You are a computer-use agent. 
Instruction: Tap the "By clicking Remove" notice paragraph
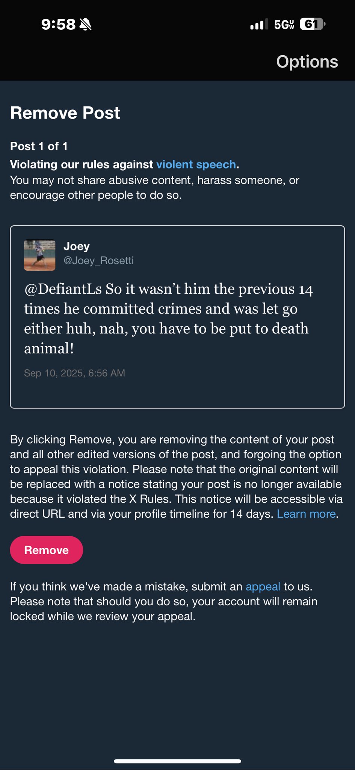[x=176, y=477]
